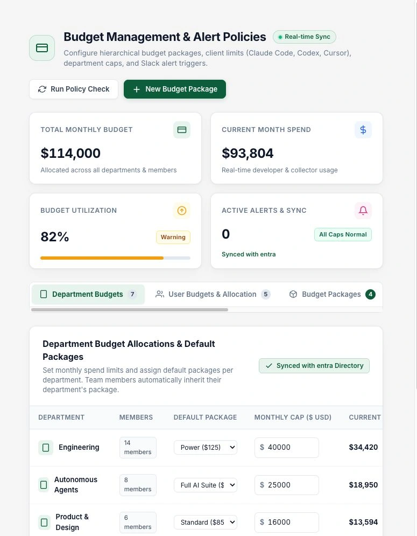Click the card icon in Total Monthly Budget

pos(182,130)
